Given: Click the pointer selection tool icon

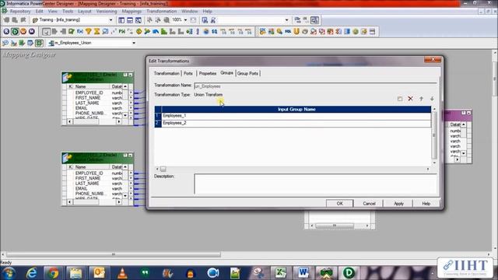Looking at the screenshot, I should pos(46,31).
